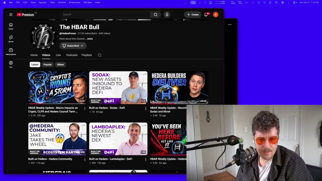Search within the HBAR Bull channel
The image size is (322, 181).
(x=100, y=55)
